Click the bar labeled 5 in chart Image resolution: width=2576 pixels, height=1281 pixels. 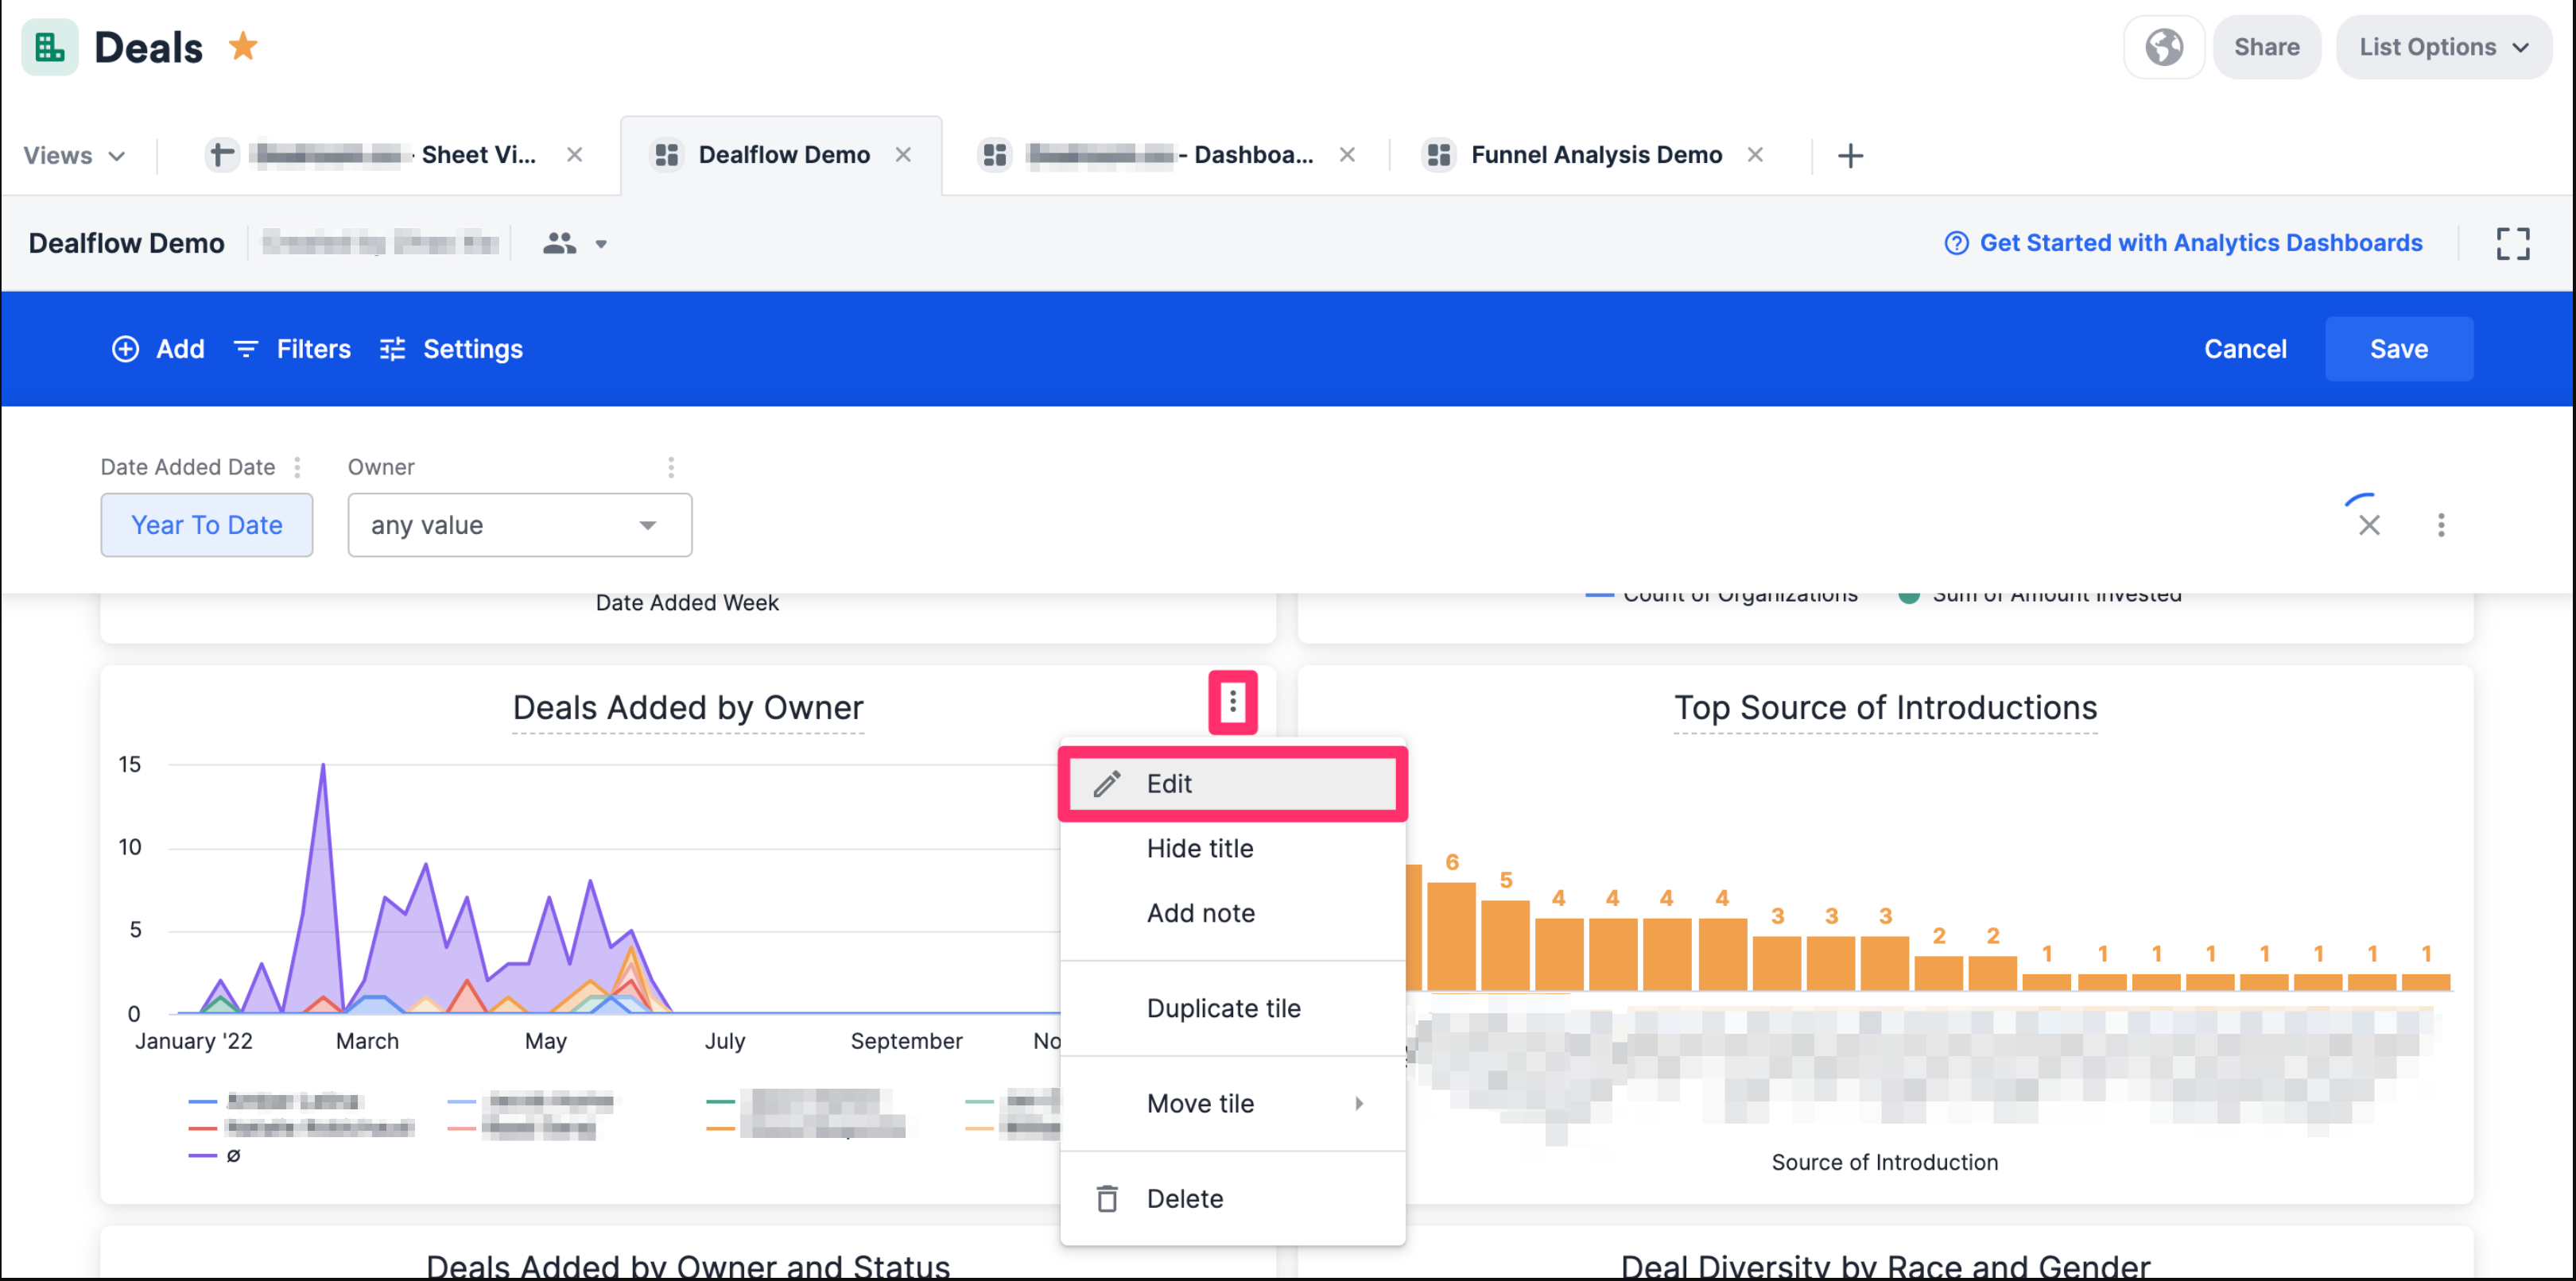[x=1505, y=944]
